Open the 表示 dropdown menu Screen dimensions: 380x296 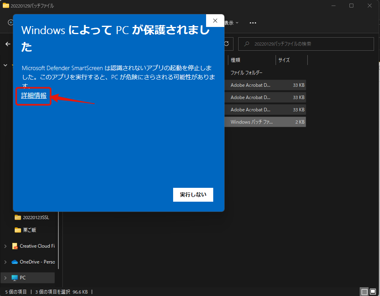coord(231,23)
